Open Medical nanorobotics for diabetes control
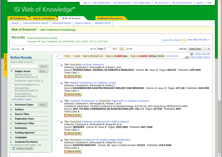The image size is (222, 157). pos(92,82)
